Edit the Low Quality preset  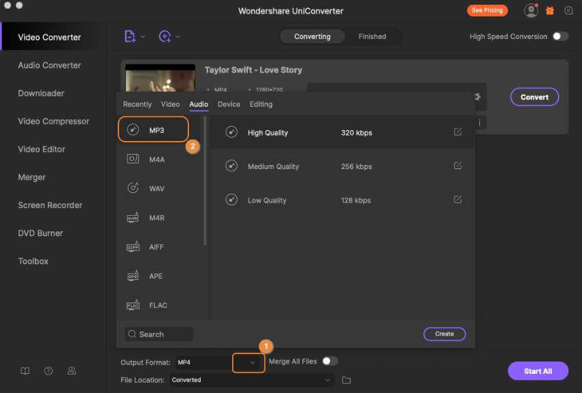click(457, 199)
